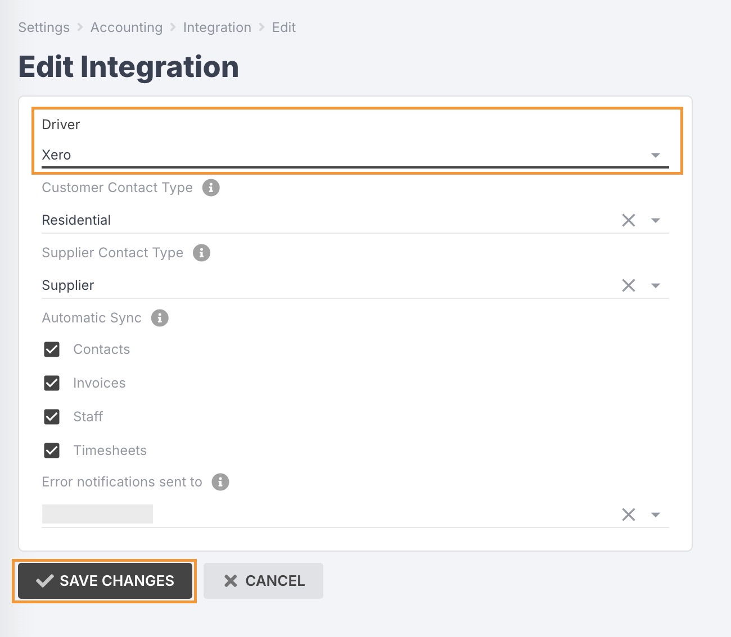Click the Contacts checkbox label
The height and width of the screenshot is (637, 731).
pyautogui.click(x=102, y=349)
